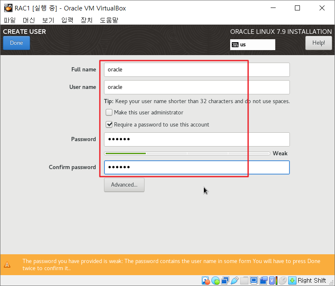Click the display settings status icon
This screenshot has height=286, width=335.
click(x=254, y=281)
